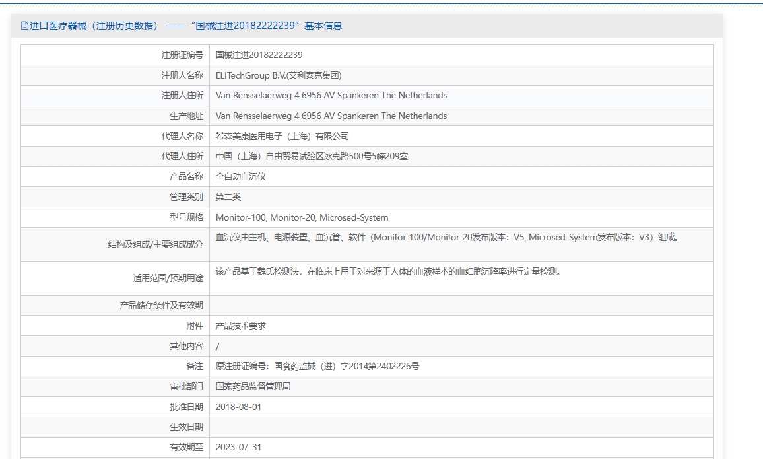Click the 该产品基于魏氏检测法 intended use text
763x459 pixels.
(388, 271)
